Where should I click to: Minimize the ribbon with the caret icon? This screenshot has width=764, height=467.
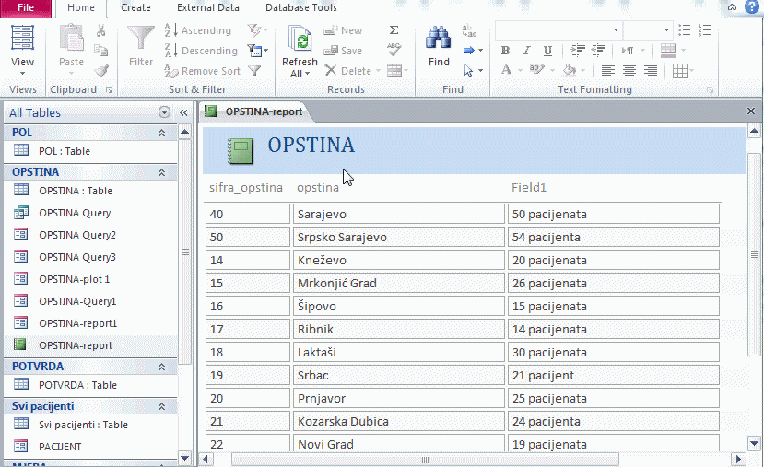click(x=732, y=7)
